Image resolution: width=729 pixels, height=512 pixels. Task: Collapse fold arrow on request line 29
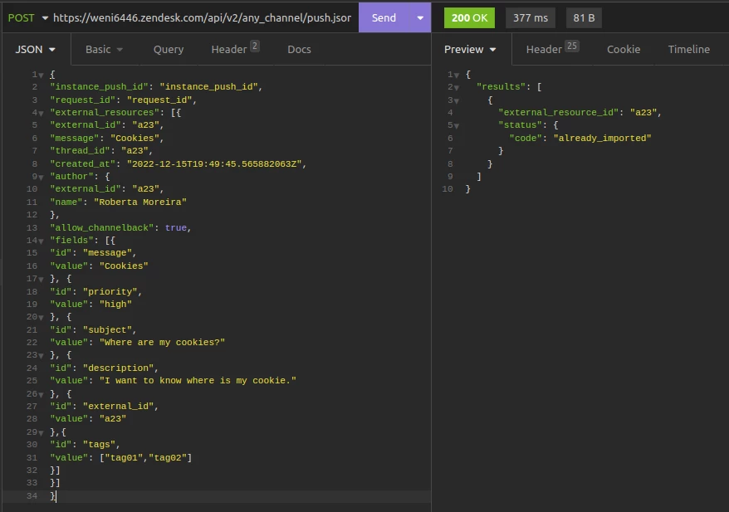coord(42,432)
